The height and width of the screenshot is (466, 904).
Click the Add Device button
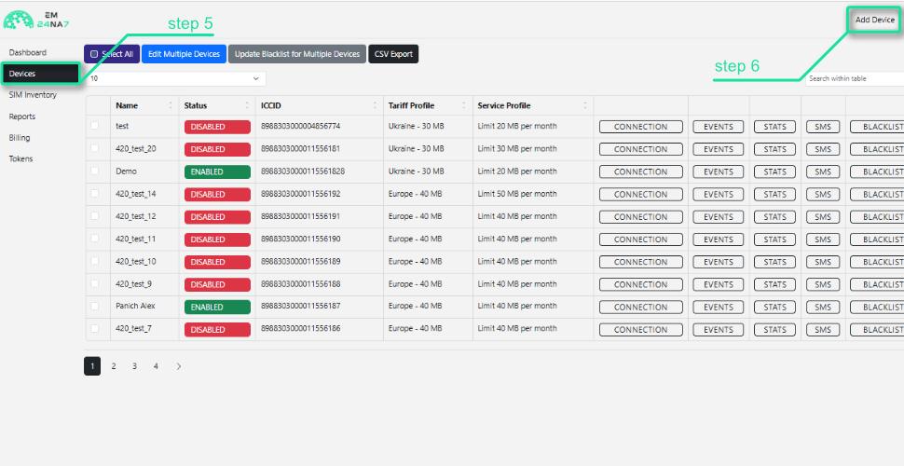pos(874,20)
